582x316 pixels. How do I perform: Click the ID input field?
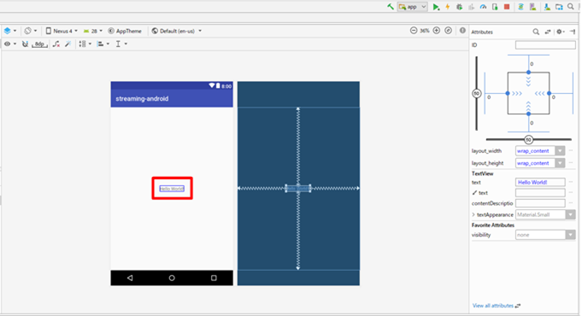(545, 45)
